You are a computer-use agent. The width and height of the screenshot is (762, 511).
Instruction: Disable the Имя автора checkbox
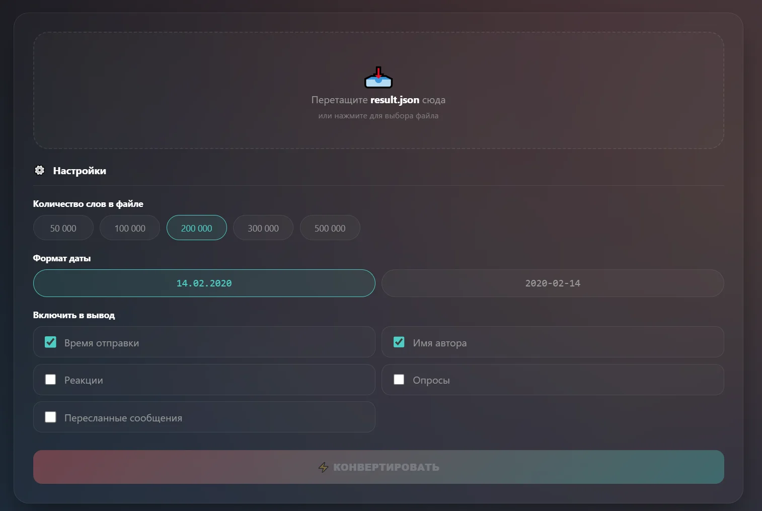point(399,342)
